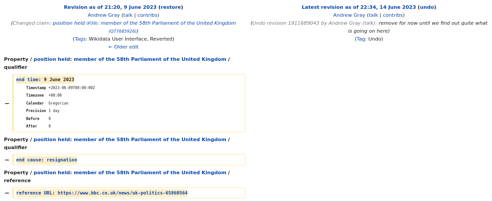The width and height of the screenshot is (492, 202).
Task: Click the restore link for the old revision
Action: pos(171,7)
